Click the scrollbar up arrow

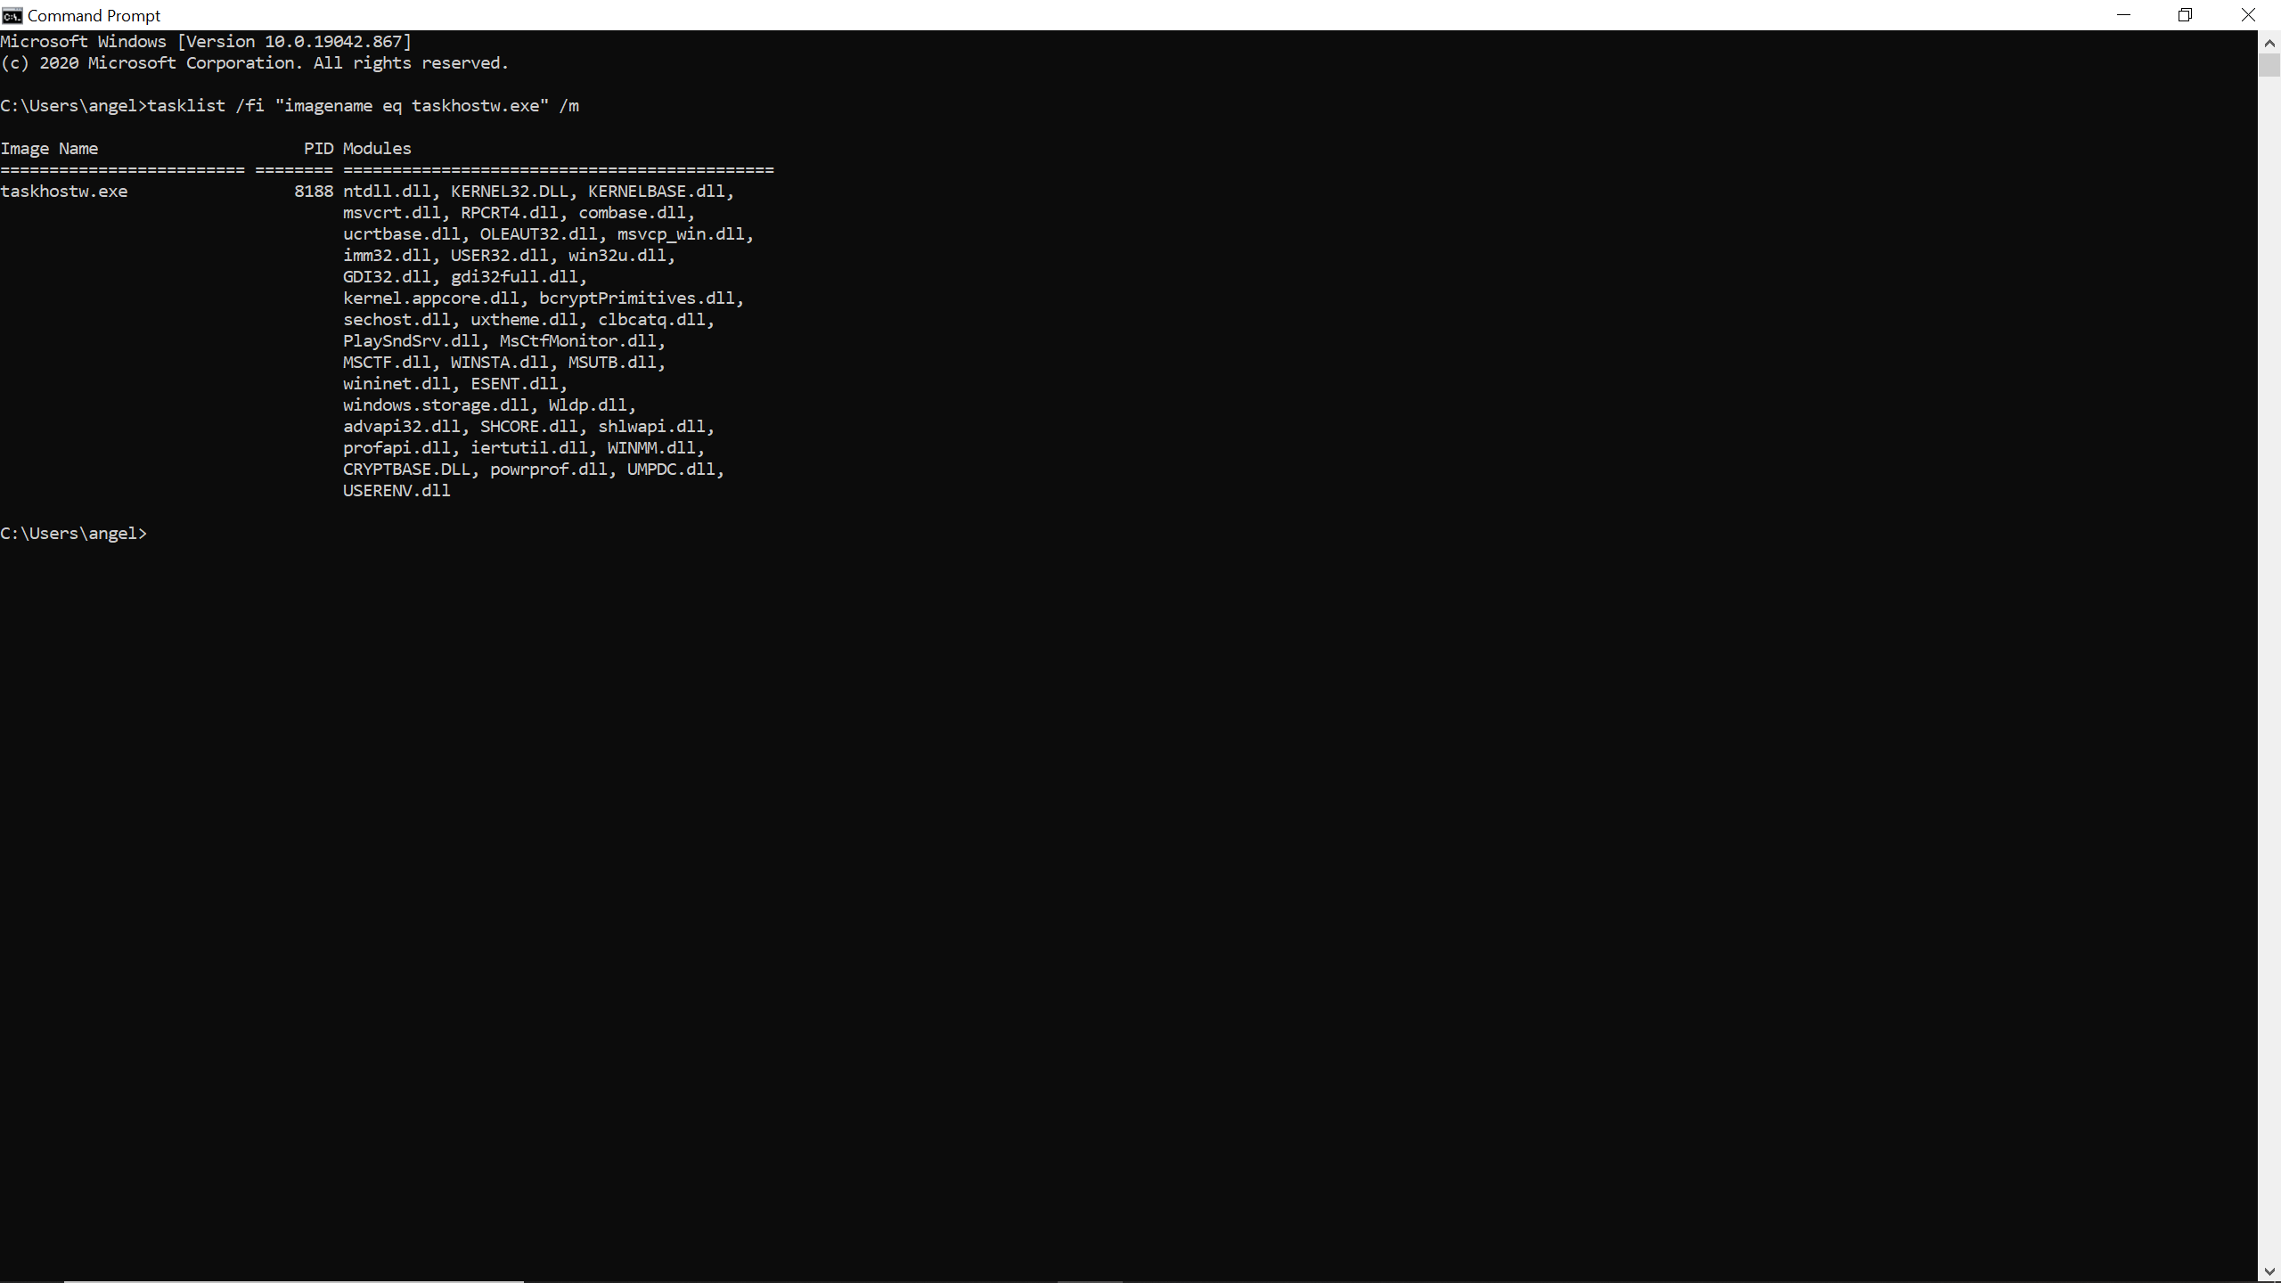[2269, 42]
